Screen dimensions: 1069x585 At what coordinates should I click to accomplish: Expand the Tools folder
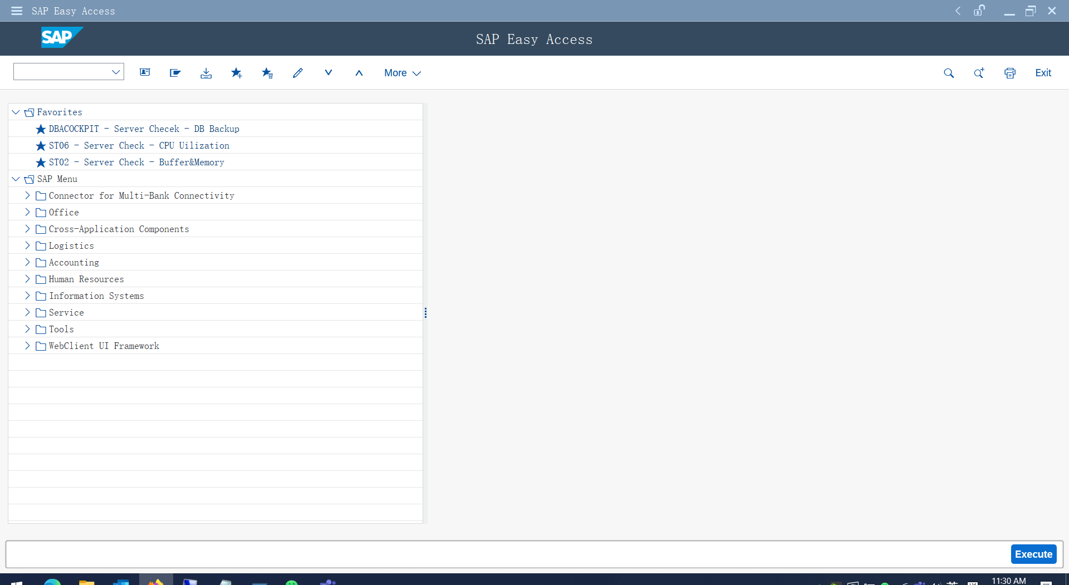pyautogui.click(x=27, y=329)
